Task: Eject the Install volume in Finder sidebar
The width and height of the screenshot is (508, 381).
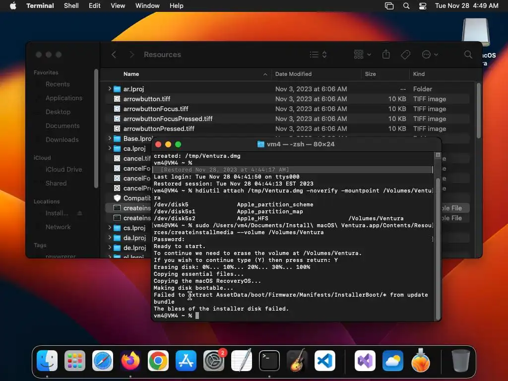Action: (80, 213)
